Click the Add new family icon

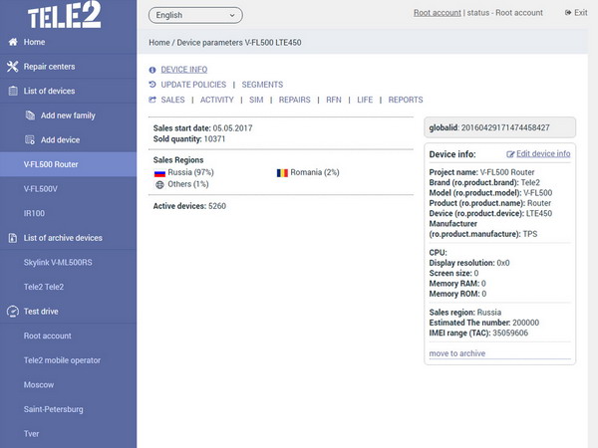[x=29, y=115]
